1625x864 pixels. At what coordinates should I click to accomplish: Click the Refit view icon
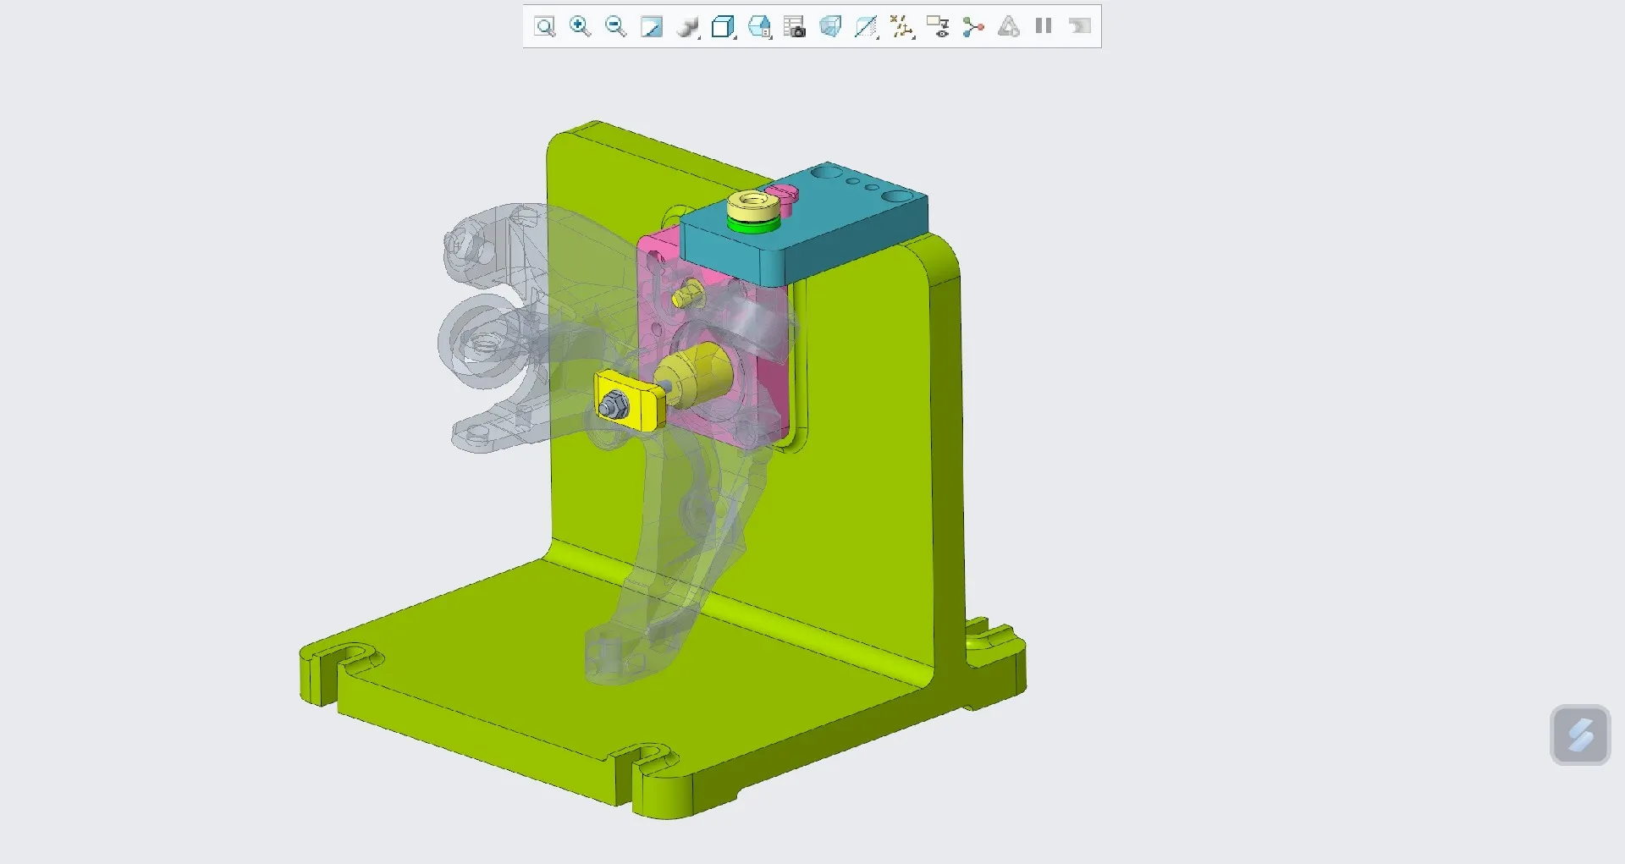pos(545,27)
